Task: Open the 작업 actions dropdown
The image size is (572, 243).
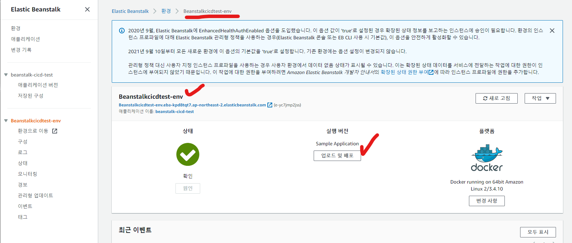Action: click(x=540, y=98)
